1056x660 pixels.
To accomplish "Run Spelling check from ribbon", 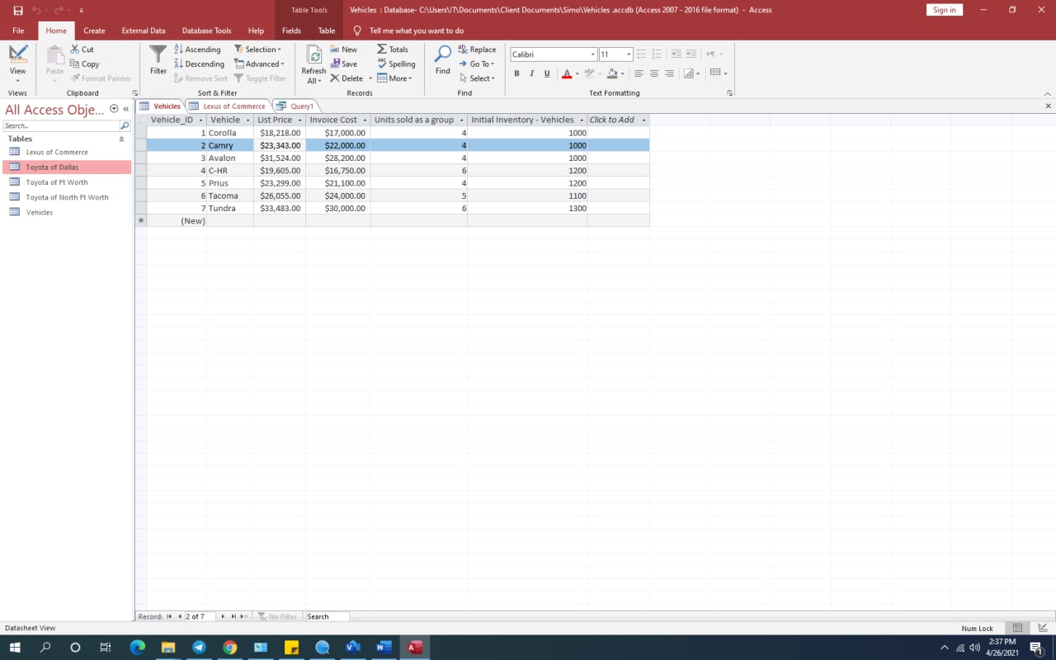I will click(x=382, y=64).
